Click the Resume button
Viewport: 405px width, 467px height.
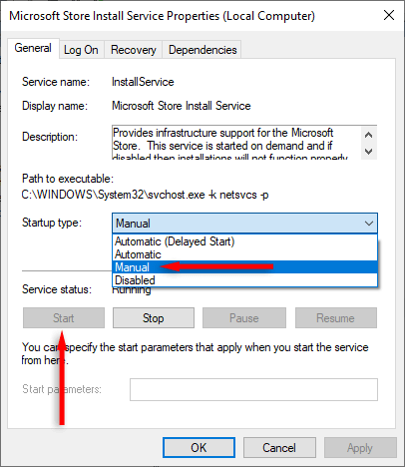click(x=336, y=318)
